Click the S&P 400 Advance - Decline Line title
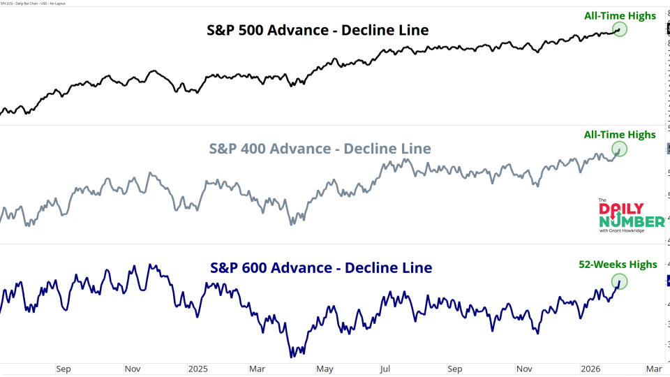Screen dimensions: 670x377 320,149
